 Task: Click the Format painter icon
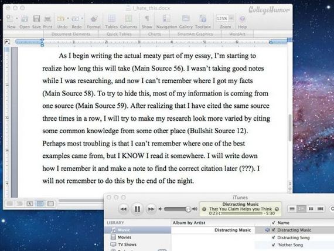[94, 19]
